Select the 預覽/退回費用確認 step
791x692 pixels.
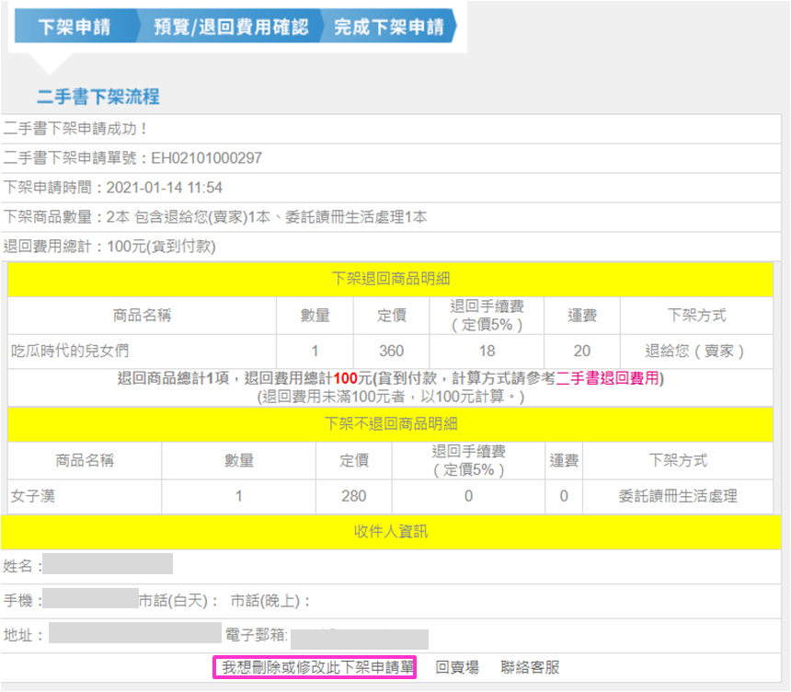(230, 27)
